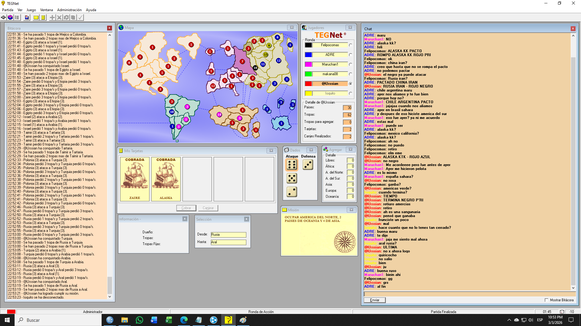Screen dimensions: 581x326
Task: Select the Maruchan1 player radio button
Action: [x=350, y=65]
